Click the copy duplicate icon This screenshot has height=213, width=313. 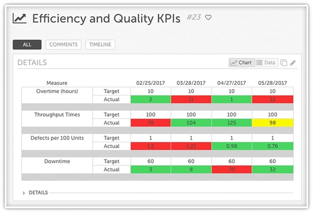point(284,63)
